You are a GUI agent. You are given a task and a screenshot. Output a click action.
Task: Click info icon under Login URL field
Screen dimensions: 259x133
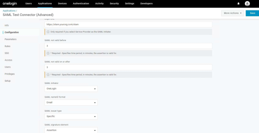[48, 32]
